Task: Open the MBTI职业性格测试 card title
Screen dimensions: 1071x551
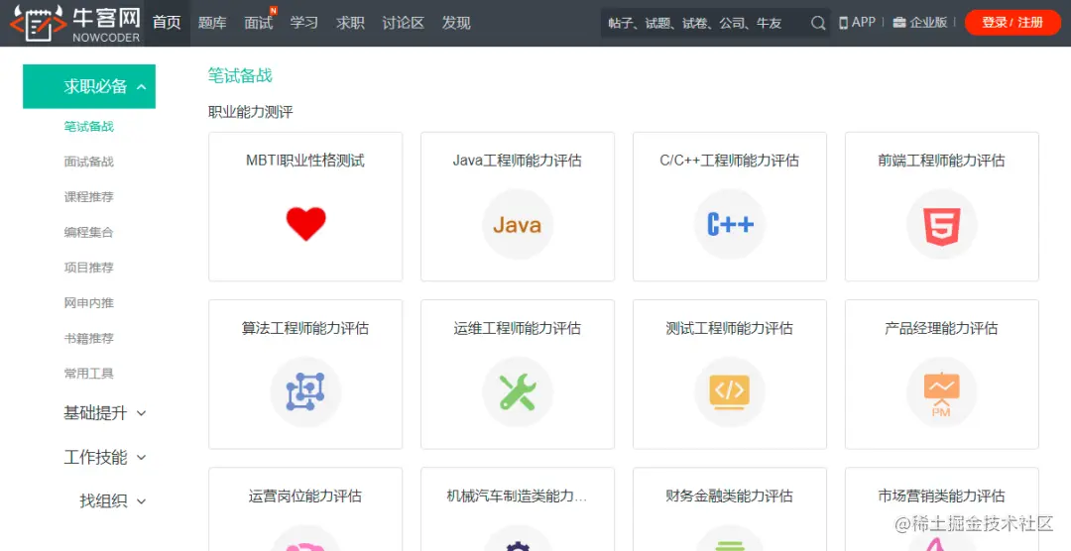Action: pyautogui.click(x=305, y=161)
